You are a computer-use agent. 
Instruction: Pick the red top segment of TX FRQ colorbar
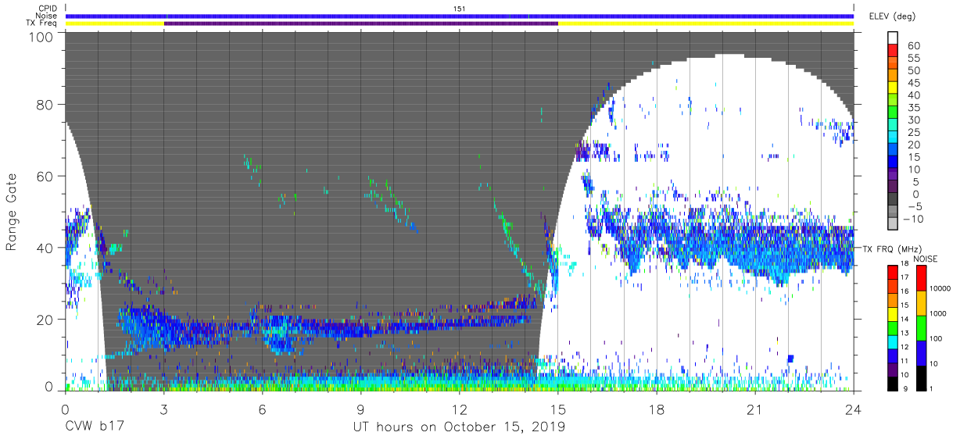coord(892,273)
